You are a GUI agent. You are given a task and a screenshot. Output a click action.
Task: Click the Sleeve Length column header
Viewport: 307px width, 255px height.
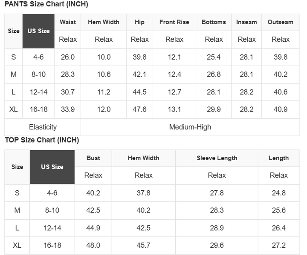tap(217, 158)
